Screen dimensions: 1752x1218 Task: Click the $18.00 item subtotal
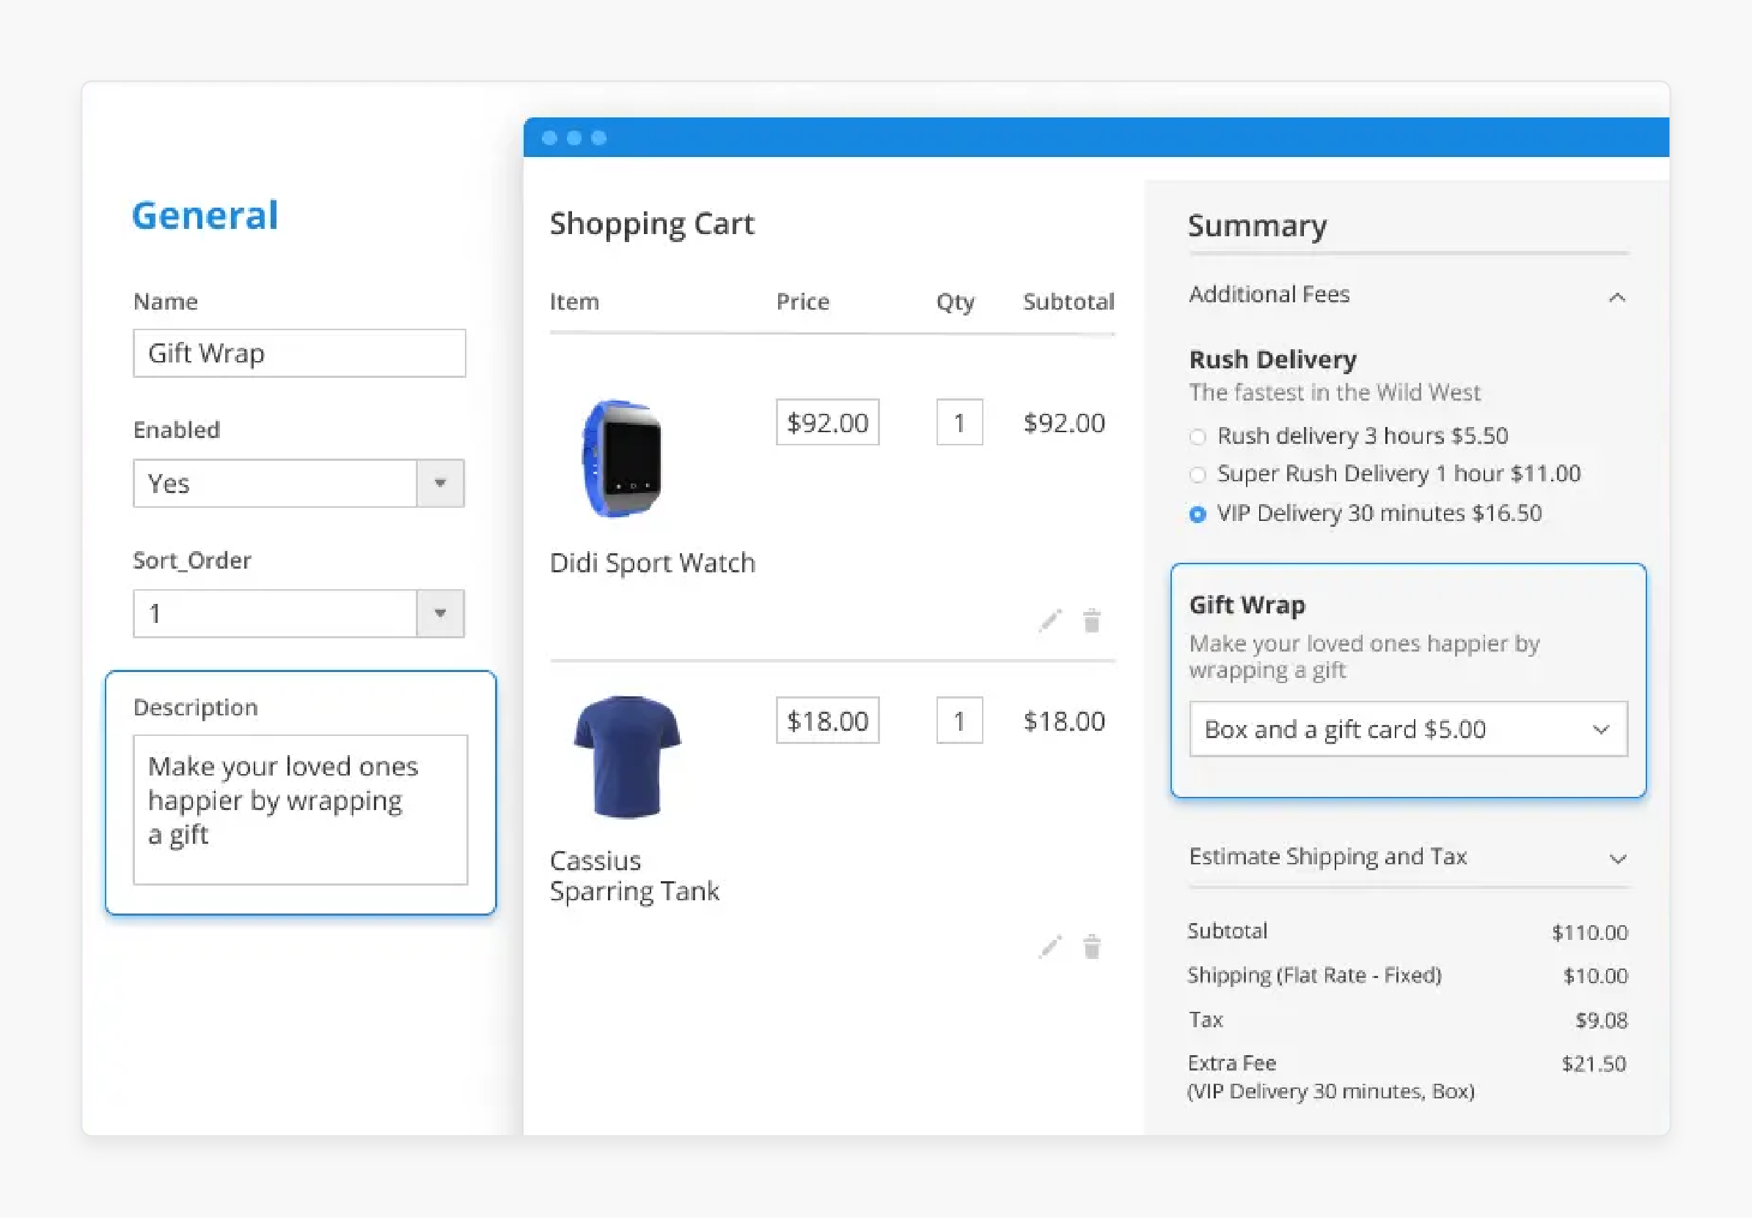(x=1064, y=721)
